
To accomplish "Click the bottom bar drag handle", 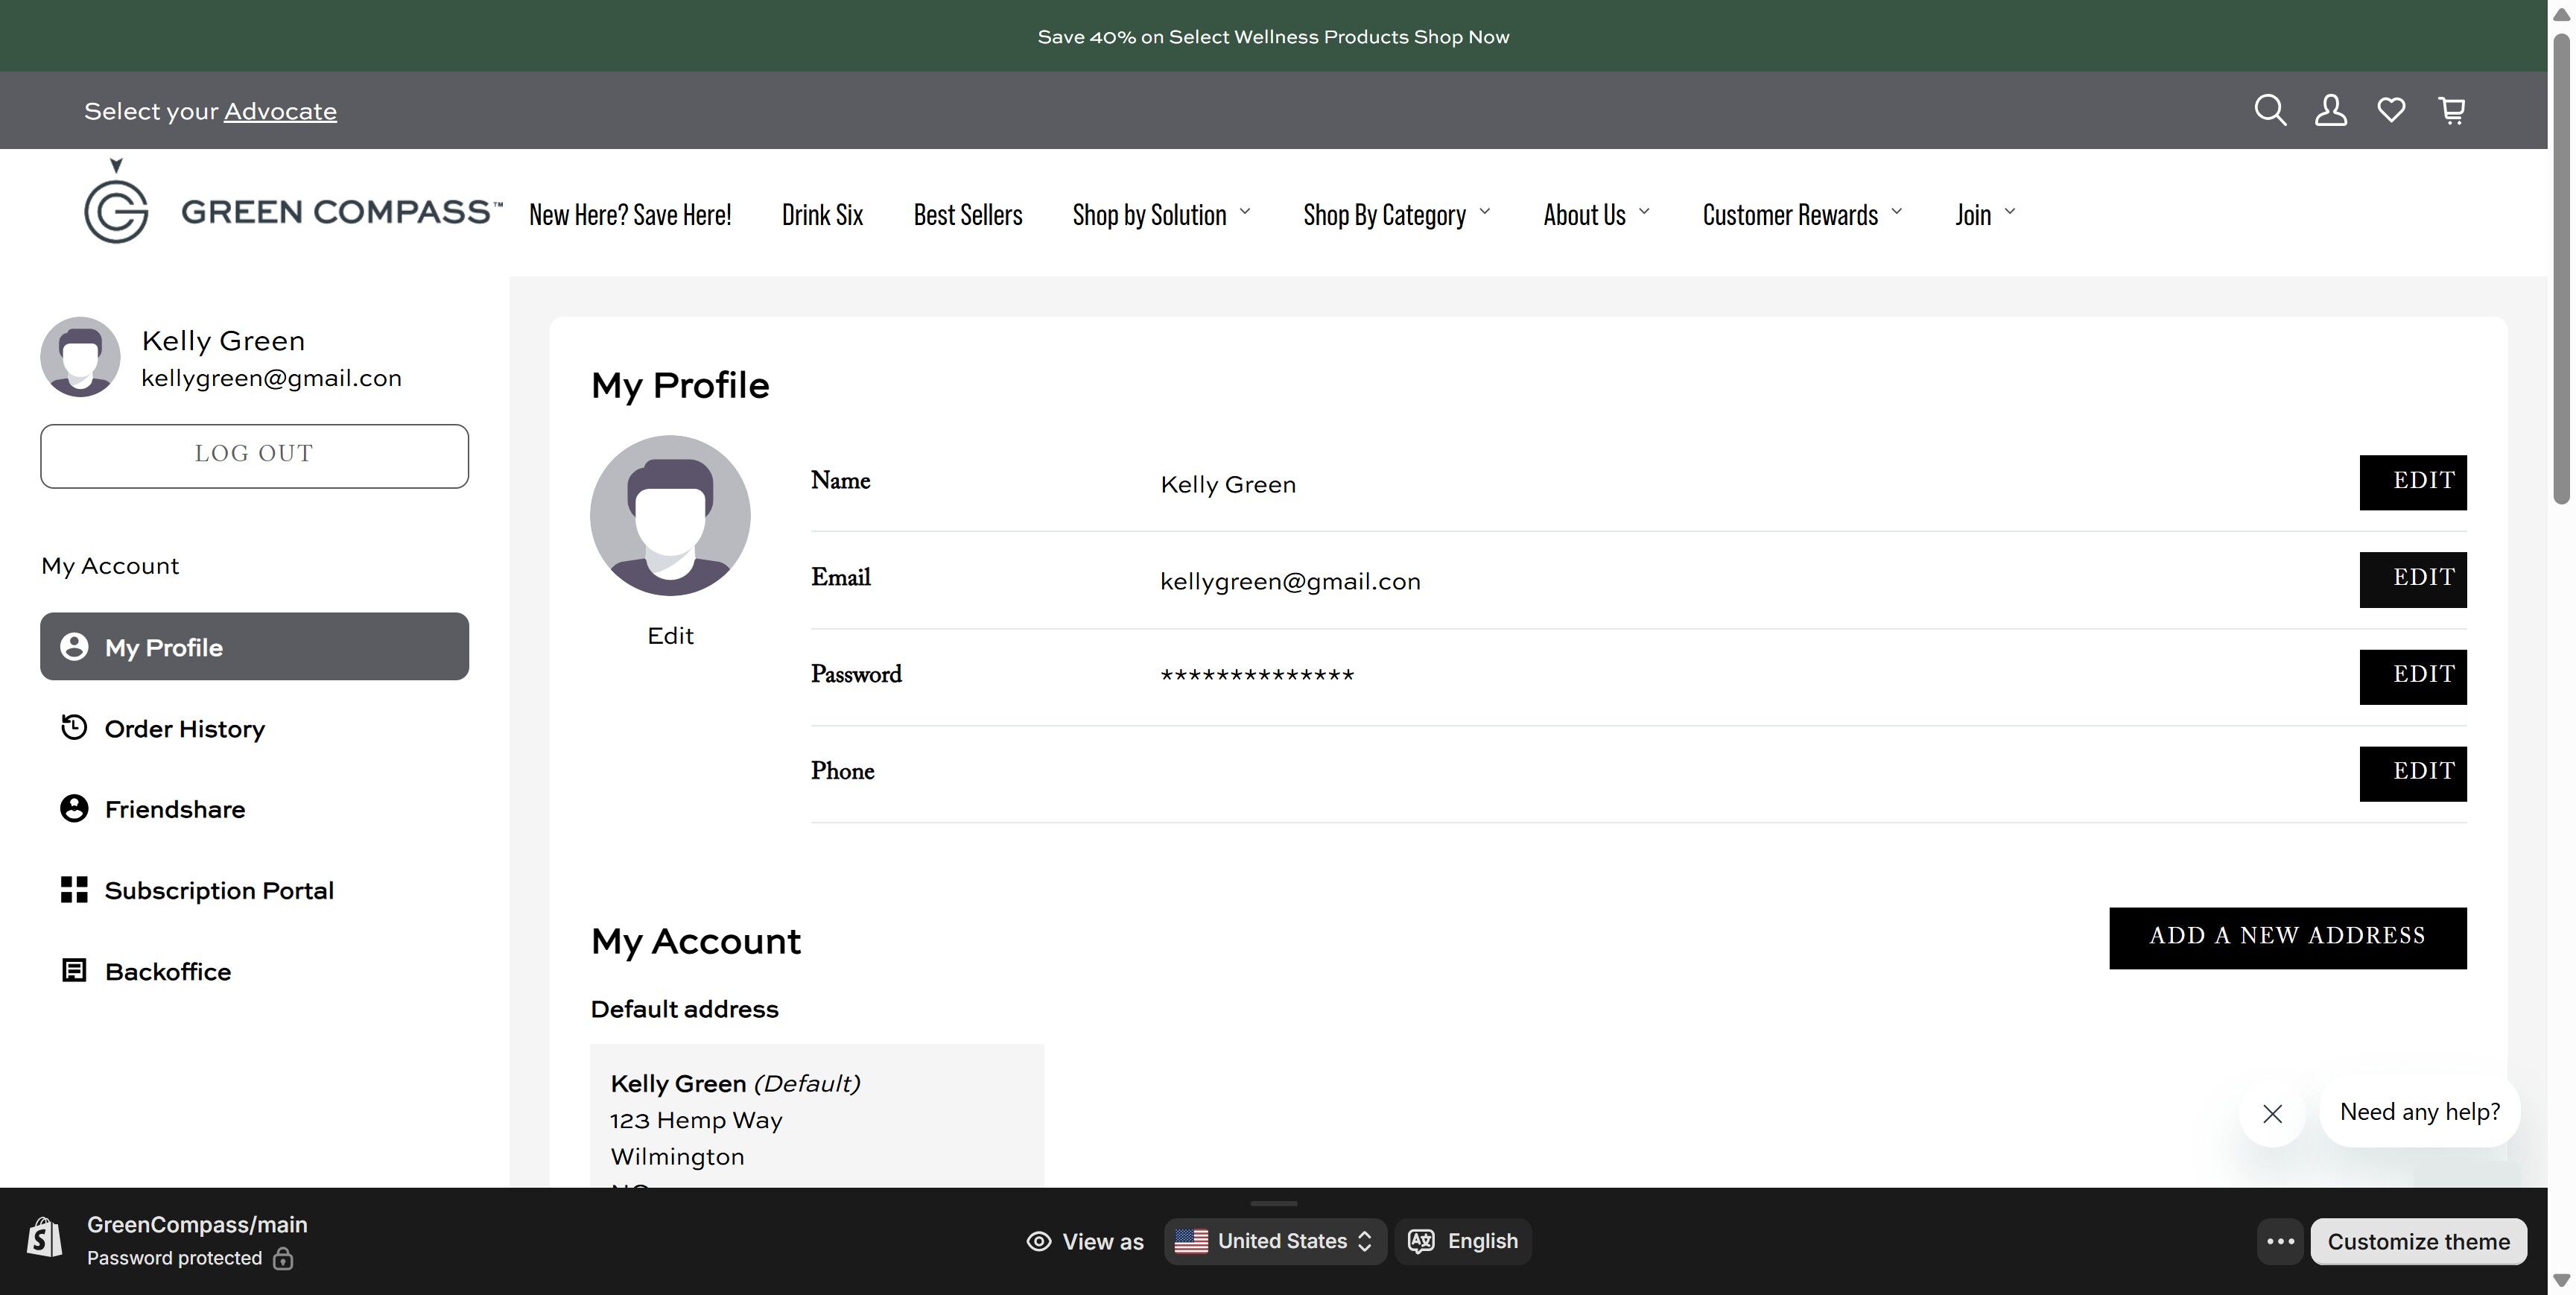I will (1274, 1203).
